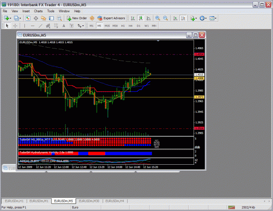The width and height of the screenshot is (273, 211).
Task: Select the M5 timeframe toolbar button
Action: (99, 26)
